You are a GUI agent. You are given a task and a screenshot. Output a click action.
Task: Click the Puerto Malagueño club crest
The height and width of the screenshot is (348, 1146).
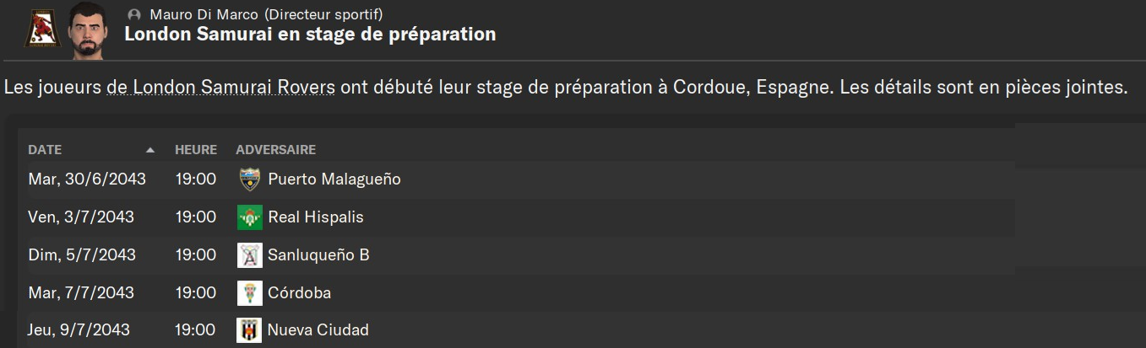pyautogui.click(x=249, y=179)
